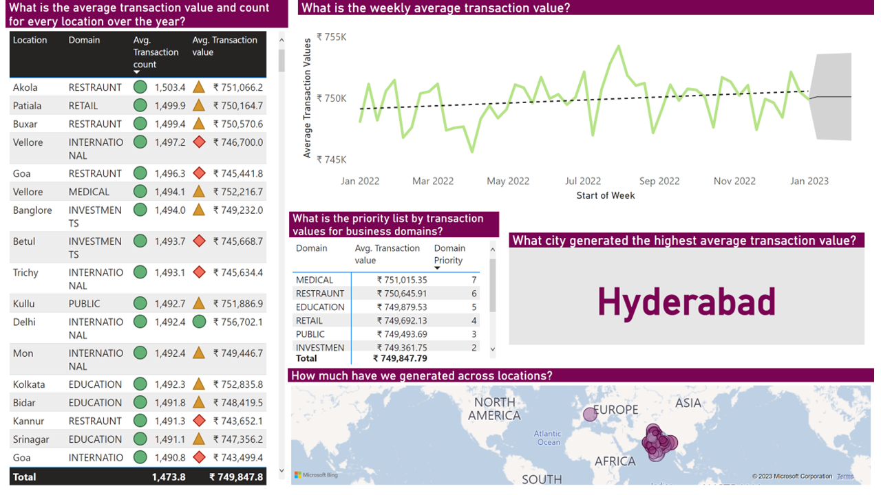Click the Microsoft Bing logo on the map
The width and height of the screenshot is (881, 495).
click(x=317, y=474)
